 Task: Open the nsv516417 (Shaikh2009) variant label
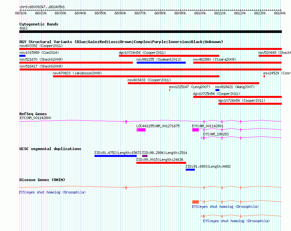(x=41, y=66)
